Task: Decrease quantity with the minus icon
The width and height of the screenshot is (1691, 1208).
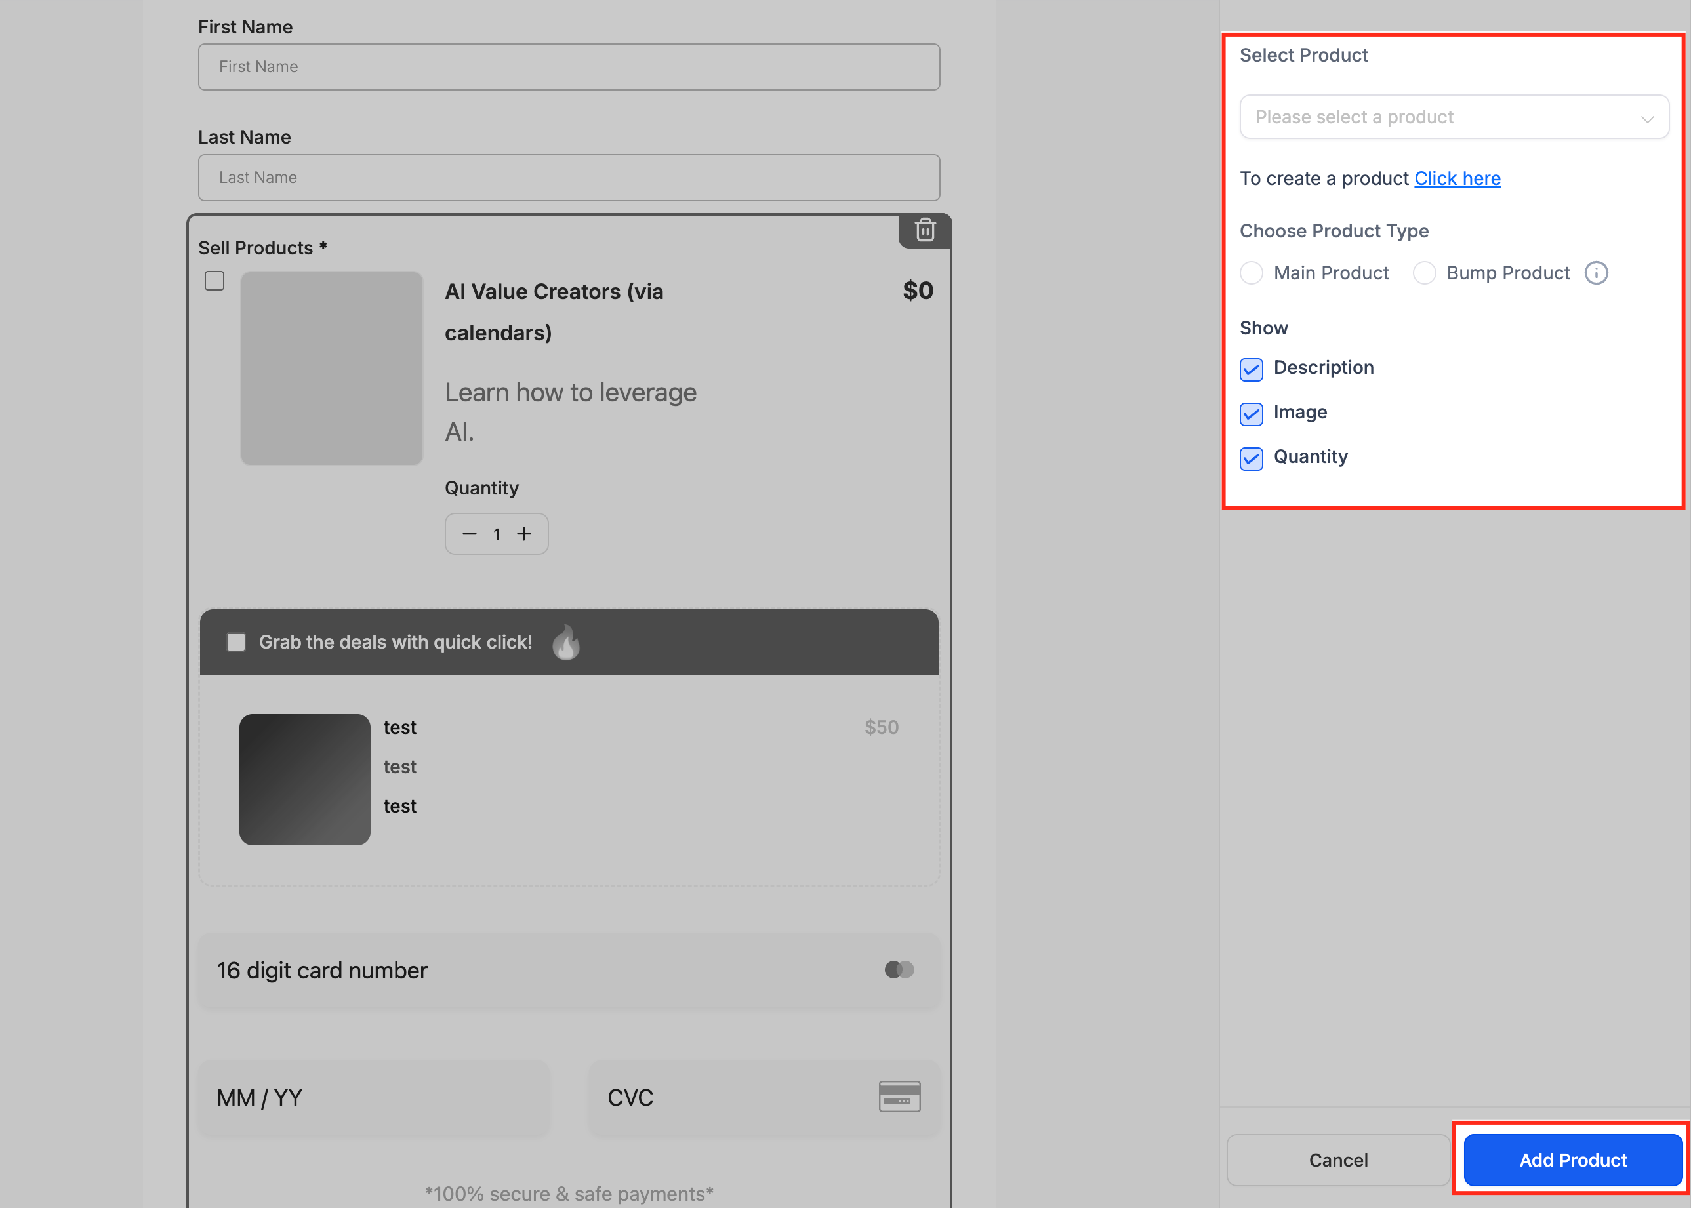Action: tap(470, 534)
